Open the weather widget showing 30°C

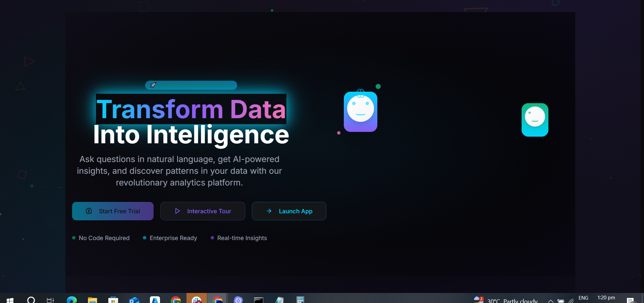(x=506, y=300)
